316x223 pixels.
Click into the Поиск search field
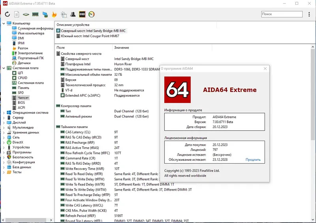(x=282, y=14)
